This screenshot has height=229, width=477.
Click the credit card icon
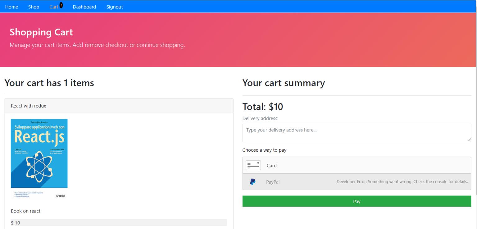point(253,165)
